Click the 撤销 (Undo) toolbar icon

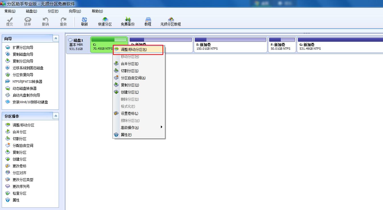45,21
